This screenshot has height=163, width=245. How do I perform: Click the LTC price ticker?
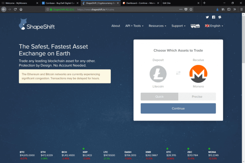(x=109, y=155)
